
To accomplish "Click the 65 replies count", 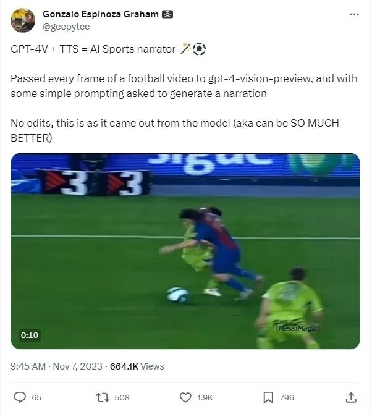I will [x=36, y=398].
